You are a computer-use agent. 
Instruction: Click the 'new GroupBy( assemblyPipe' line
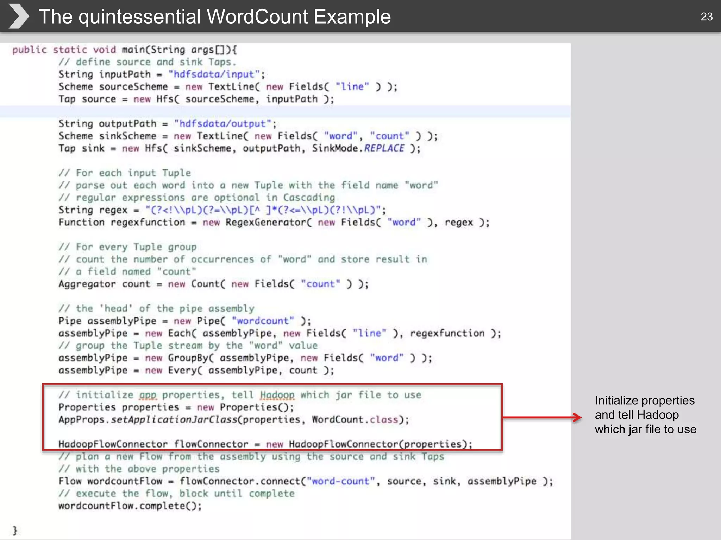click(x=245, y=358)
